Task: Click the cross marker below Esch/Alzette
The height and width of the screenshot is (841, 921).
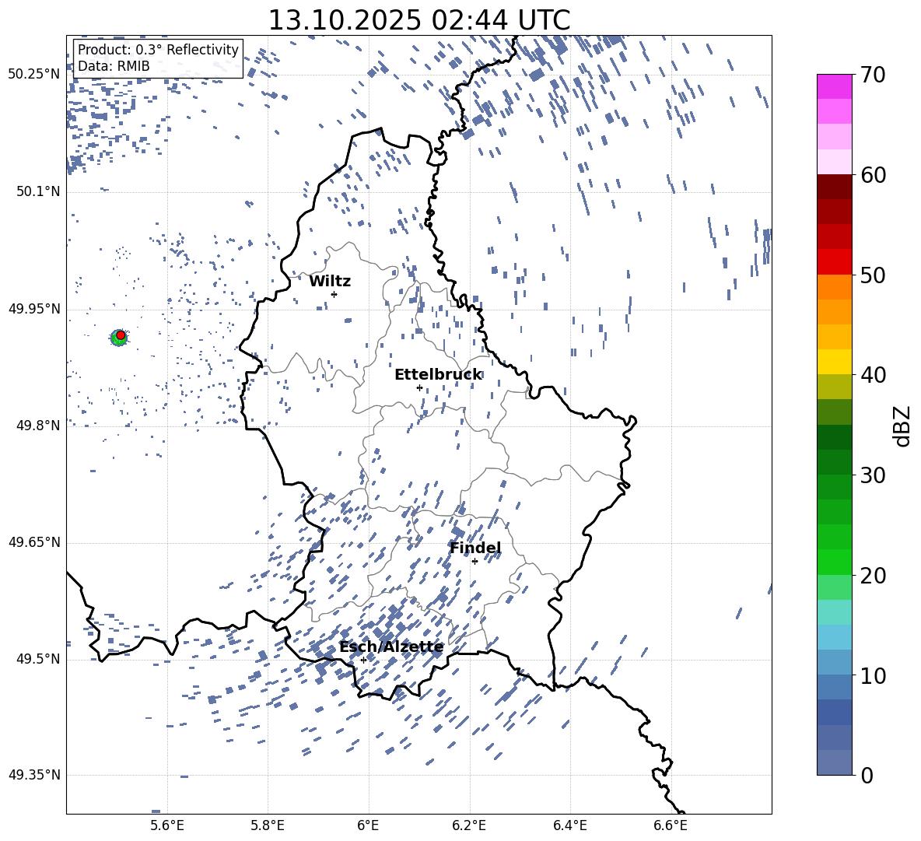Action: click(x=363, y=660)
